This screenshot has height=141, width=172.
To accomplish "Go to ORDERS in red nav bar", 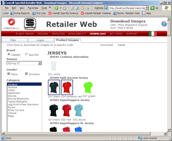I will click(x=43, y=34).
